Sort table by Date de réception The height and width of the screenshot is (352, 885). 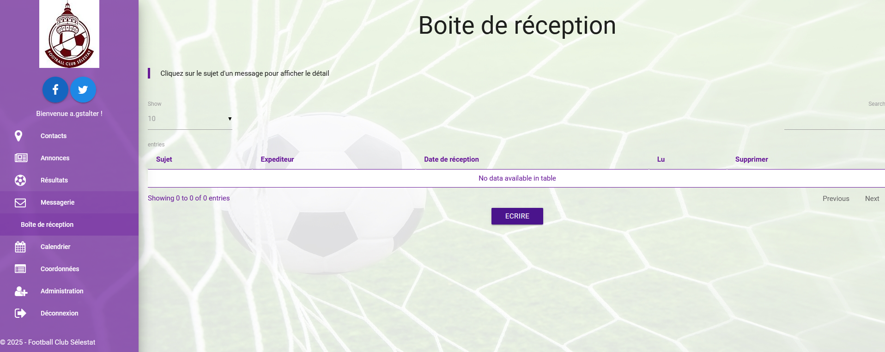[451, 159]
